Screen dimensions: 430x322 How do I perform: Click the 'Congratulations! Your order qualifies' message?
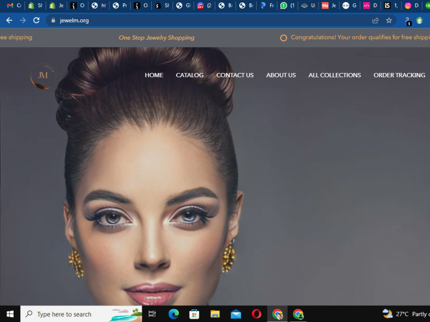(x=360, y=37)
